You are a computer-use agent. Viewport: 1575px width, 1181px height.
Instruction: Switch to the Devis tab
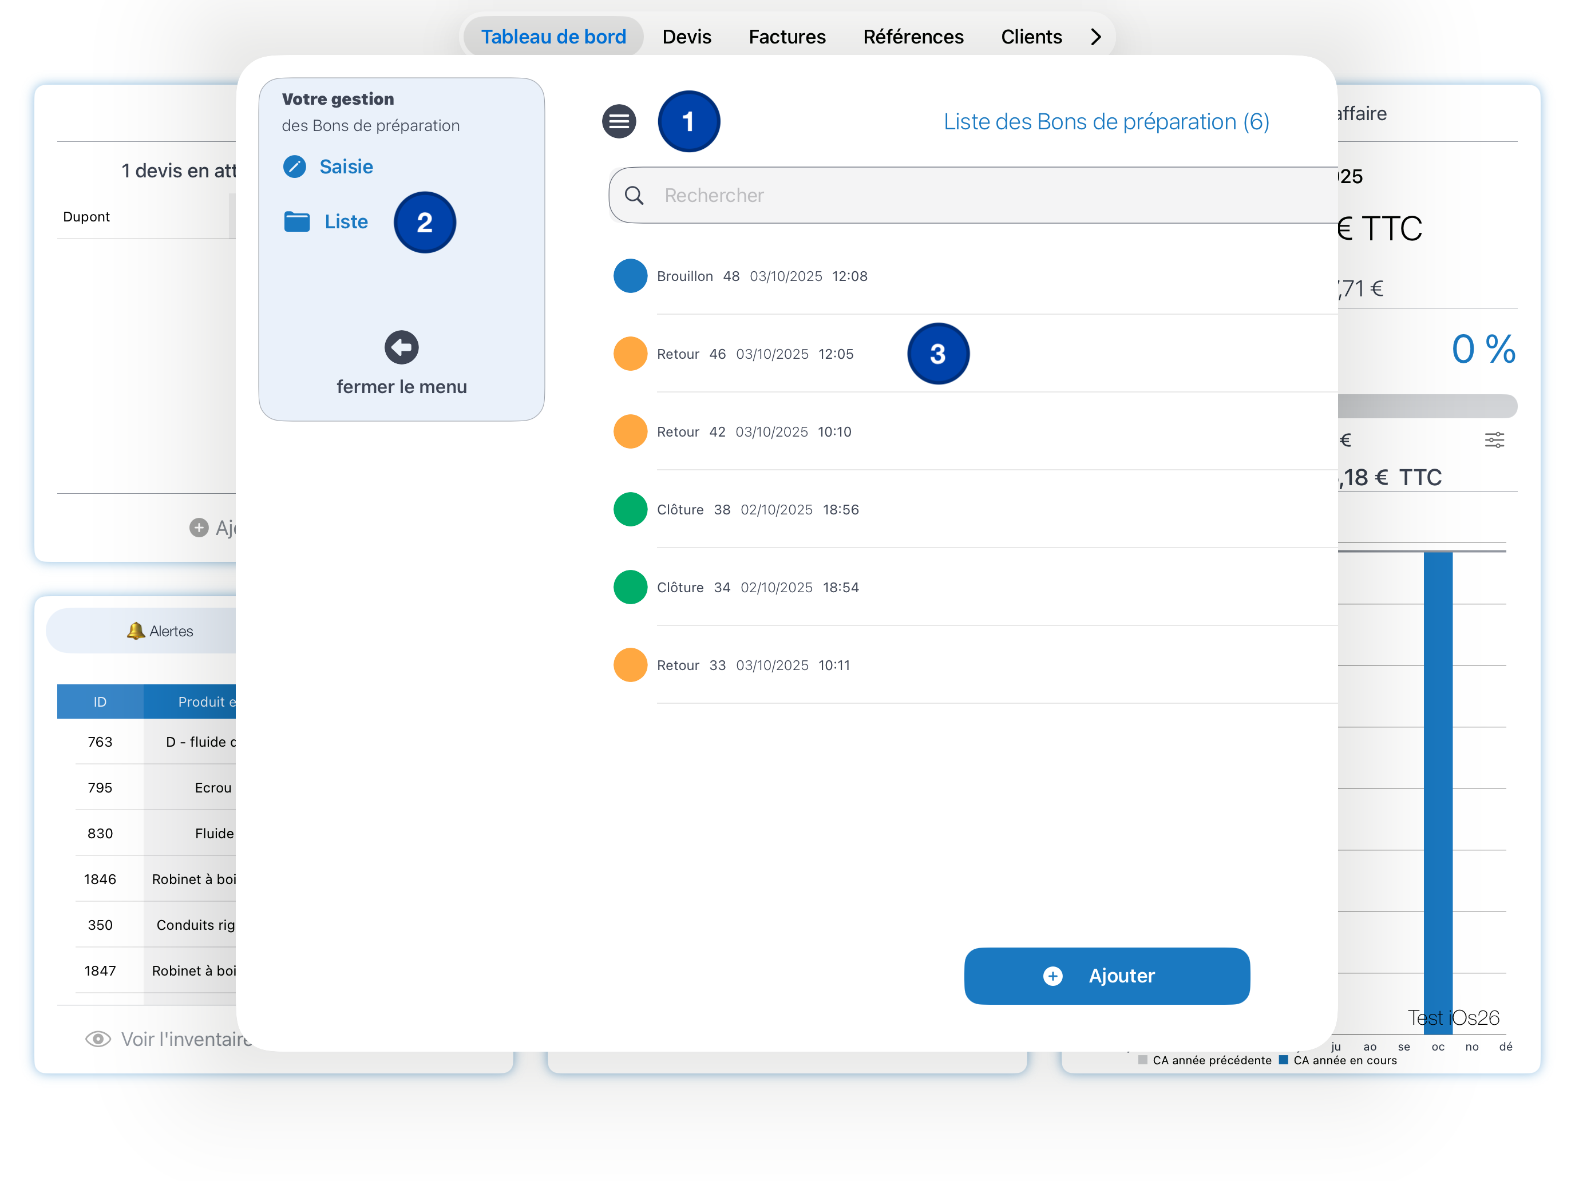pos(686,37)
